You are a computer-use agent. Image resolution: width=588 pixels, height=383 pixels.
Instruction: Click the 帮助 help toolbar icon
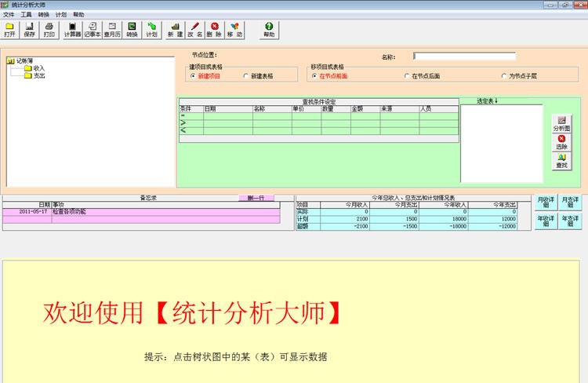[269, 30]
